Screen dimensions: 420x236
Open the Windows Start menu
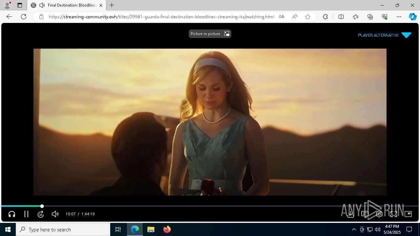pyautogui.click(x=8, y=229)
